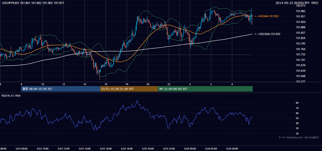Select the 40 SMA label 101.952
The width and height of the screenshot is (322, 151).
tap(267, 16)
